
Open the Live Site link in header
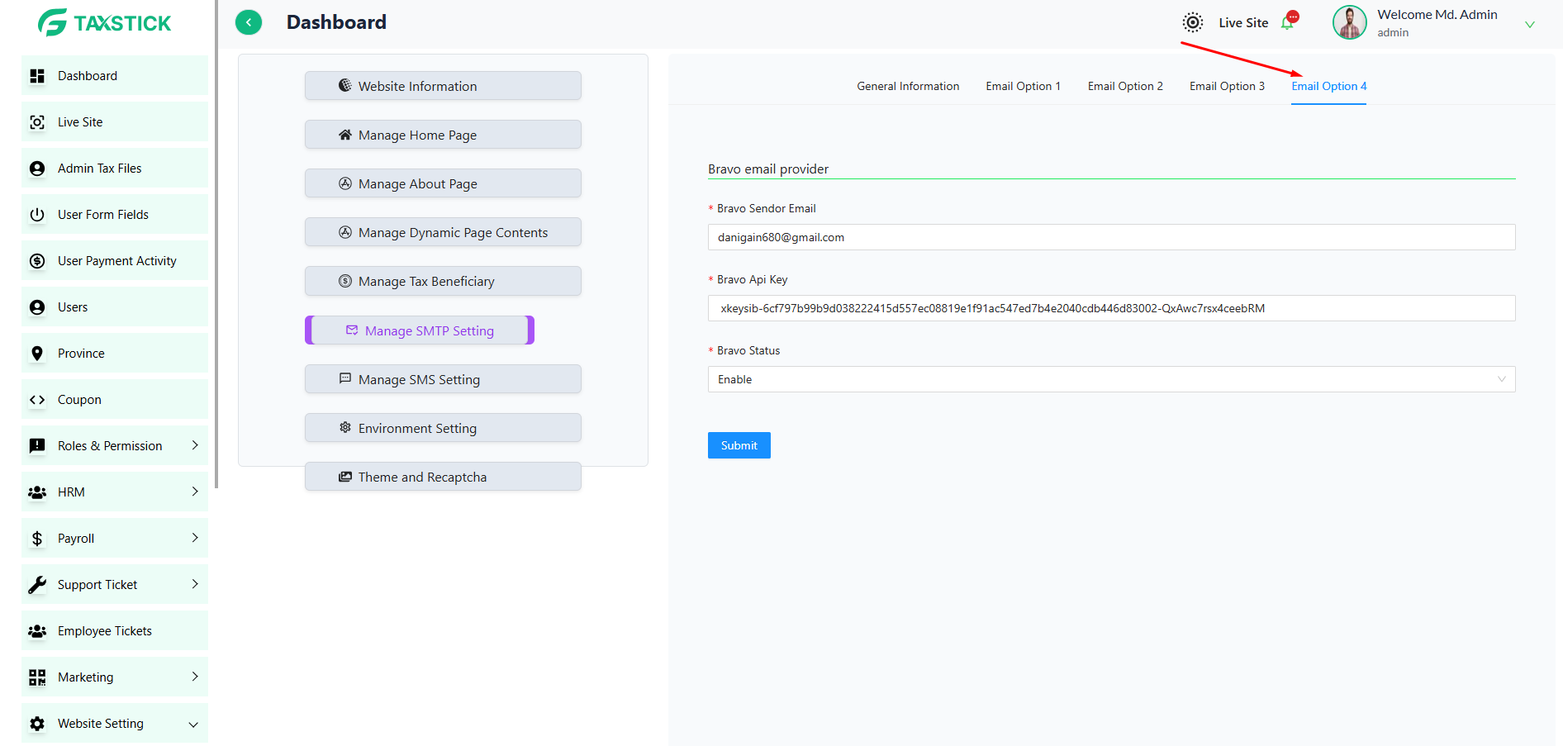pyautogui.click(x=1242, y=23)
